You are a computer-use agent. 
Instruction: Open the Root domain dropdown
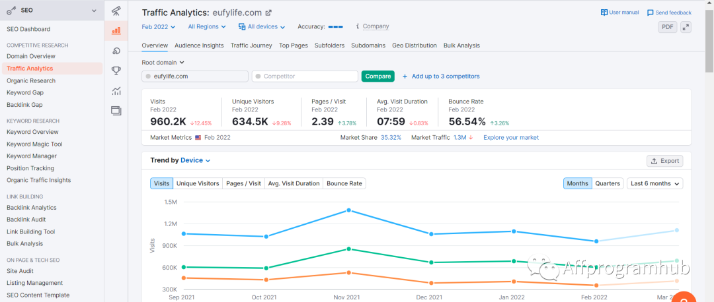[x=163, y=62]
